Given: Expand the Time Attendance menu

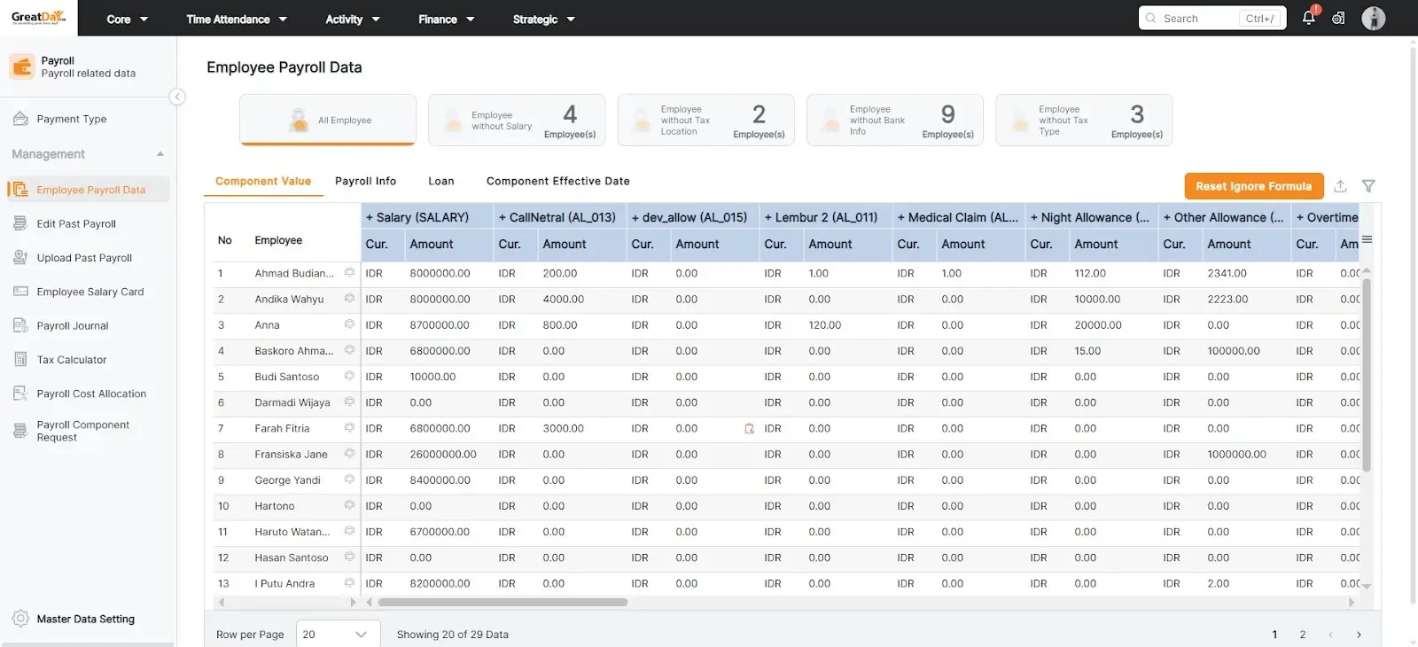Looking at the screenshot, I should [x=237, y=19].
